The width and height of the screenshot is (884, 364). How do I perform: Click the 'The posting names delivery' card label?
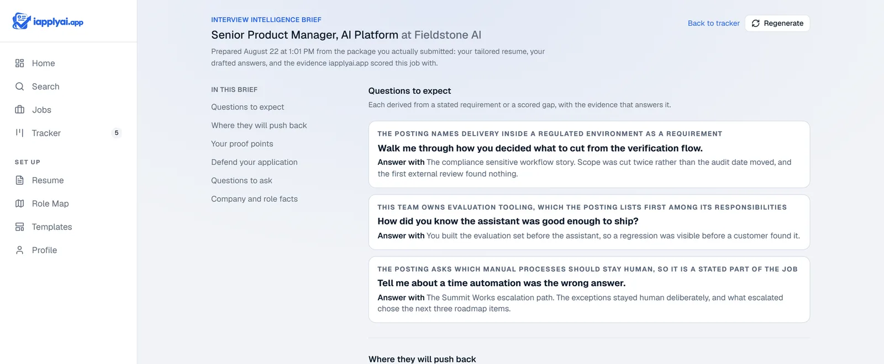[x=550, y=134]
